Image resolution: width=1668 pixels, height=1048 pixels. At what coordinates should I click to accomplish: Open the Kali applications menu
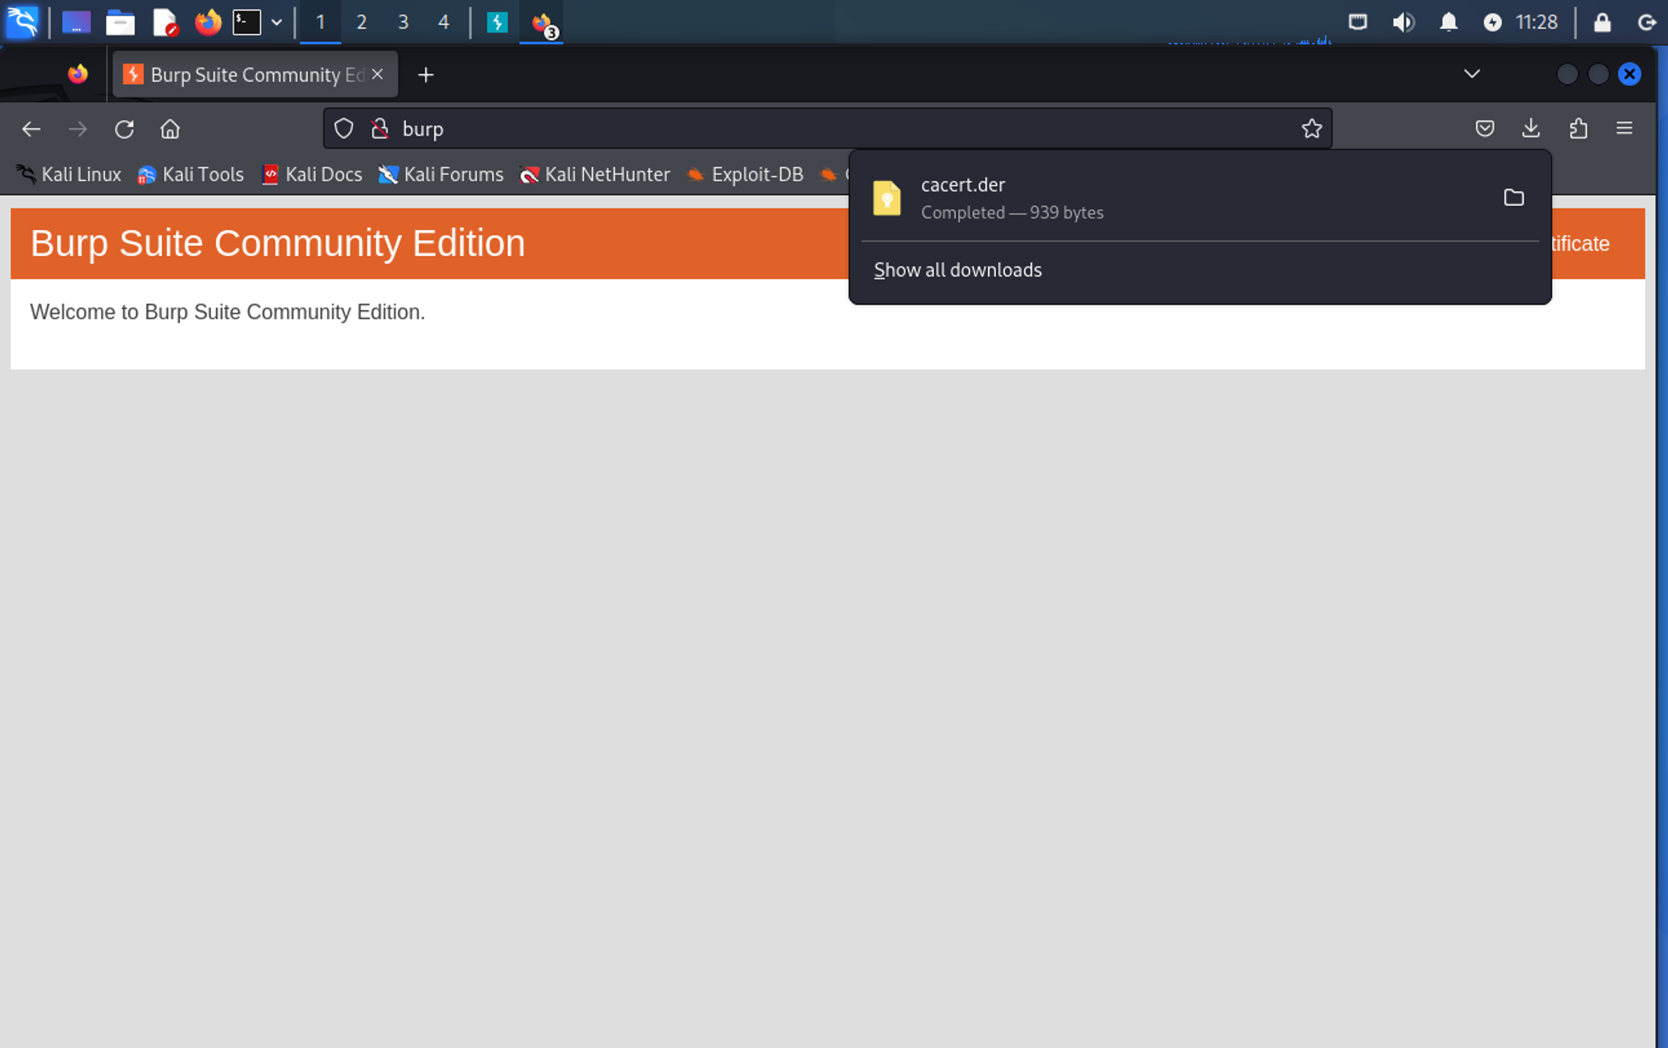(23, 22)
